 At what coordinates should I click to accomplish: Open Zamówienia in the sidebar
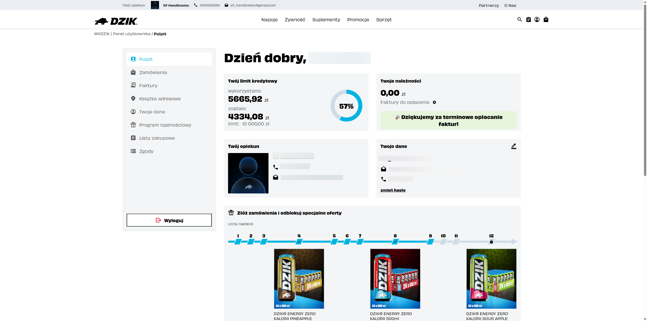click(x=153, y=72)
